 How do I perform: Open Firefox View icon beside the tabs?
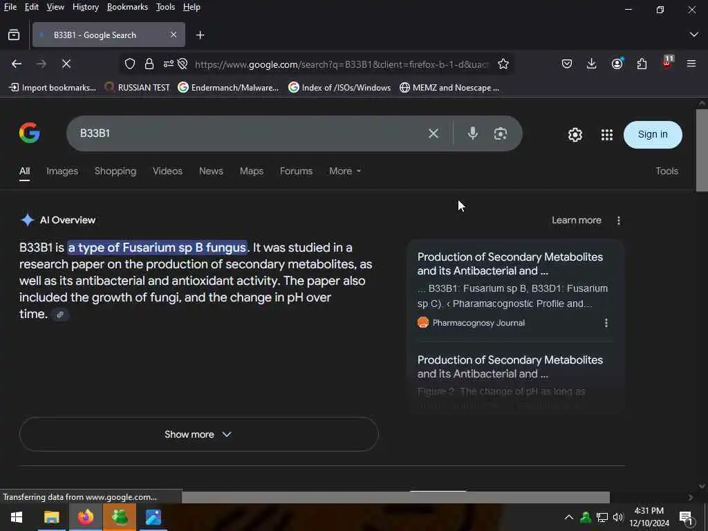[14, 35]
